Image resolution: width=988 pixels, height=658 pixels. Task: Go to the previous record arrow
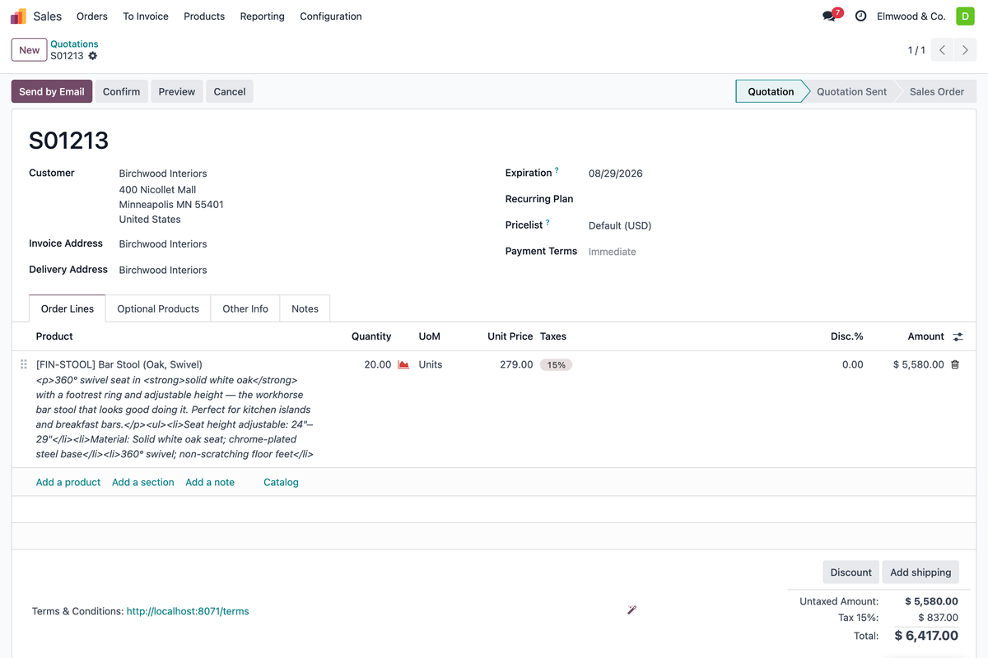943,50
